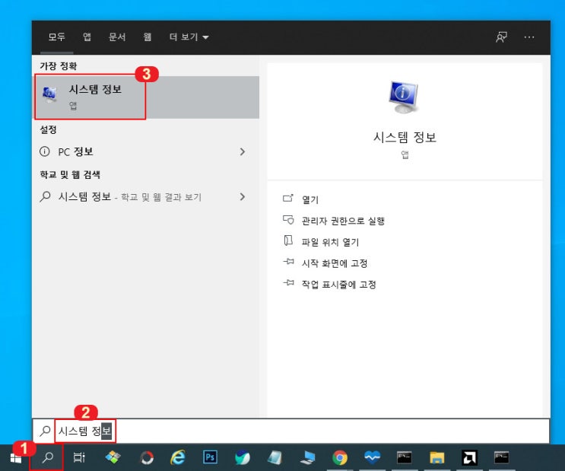This screenshot has width=565, height=471.
Task: Click the 학교 및 웹 검색 section header
Action: pyautogui.click(x=70, y=175)
